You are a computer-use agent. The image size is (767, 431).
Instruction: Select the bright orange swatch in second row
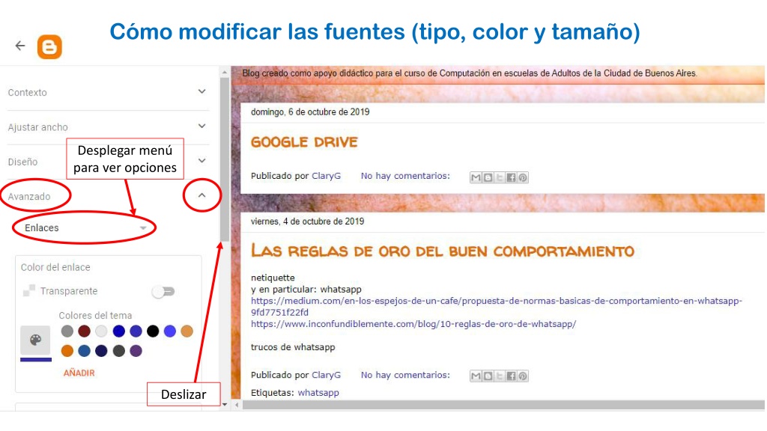pyautogui.click(x=67, y=350)
